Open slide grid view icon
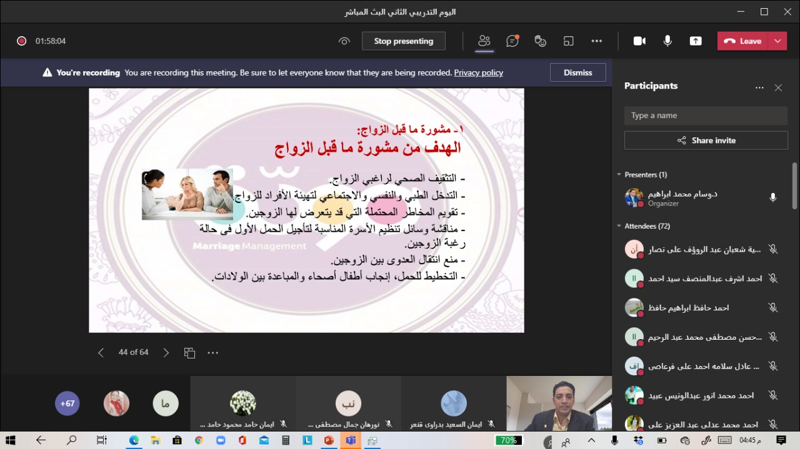The height and width of the screenshot is (449, 800). [190, 353]
